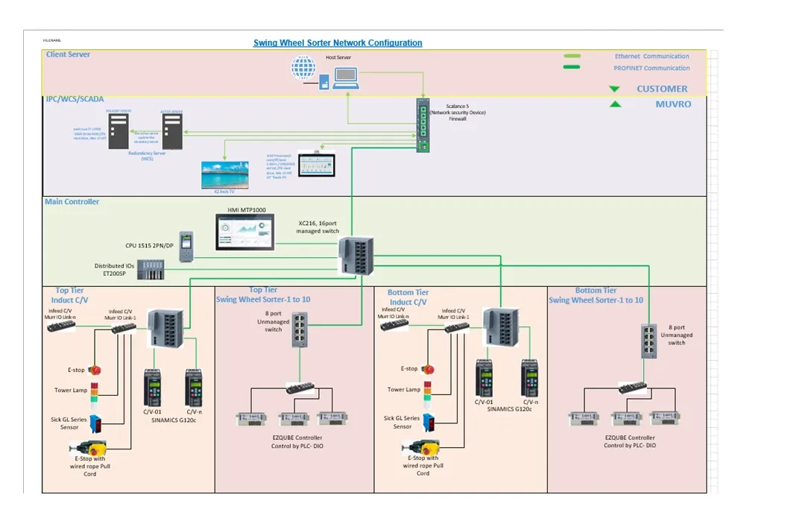This screenshot has width=805, height=524.
Task: Select Top Tier C/V-01 SINAMICS drive
Action: (153, 388)
